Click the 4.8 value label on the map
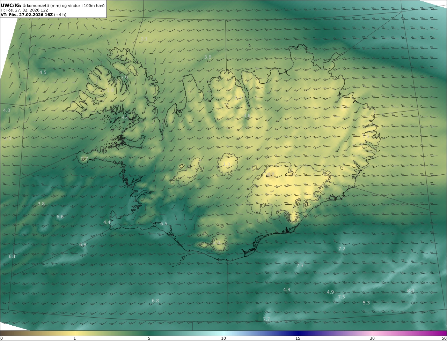Viewport: 447px width, 341px height. click(x=287, y=290)
